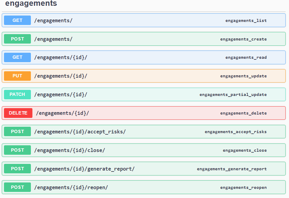Open the /engagements/{id}/reopen/ path
289x198 pixels.
(x=71, y=187)
